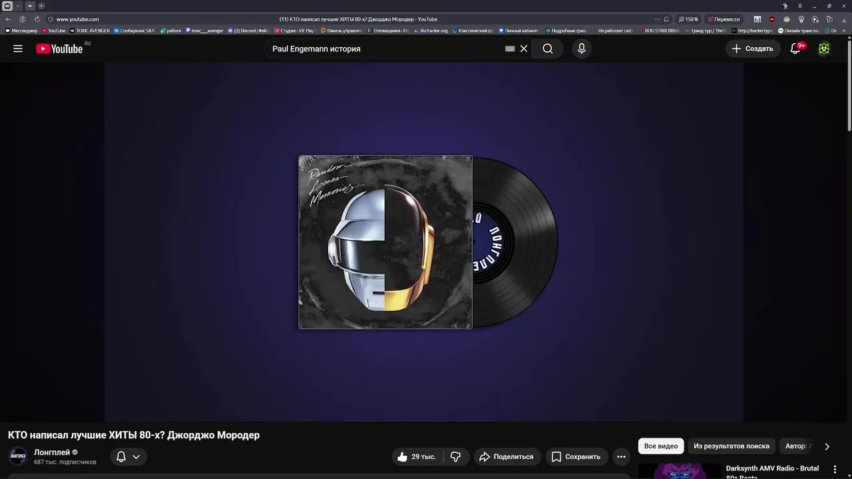Open the ROG STRIX B650 bookmark

[x=659, y=31]
